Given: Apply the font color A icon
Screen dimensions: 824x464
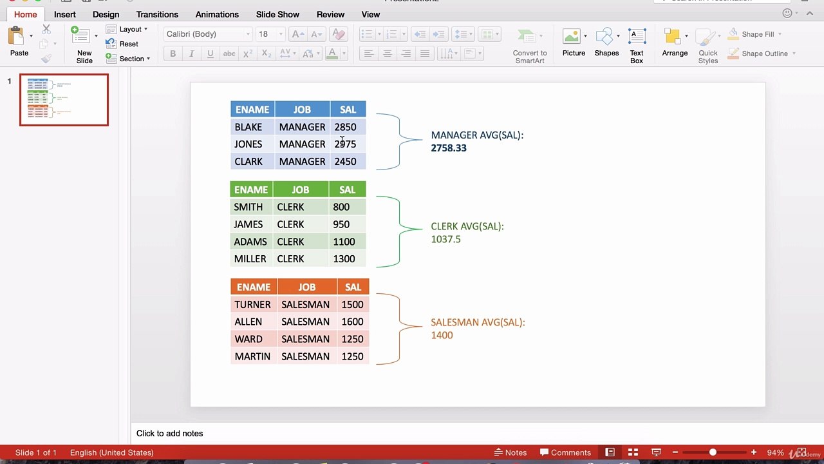Looking at the screenshot, I should click(332, 54).
